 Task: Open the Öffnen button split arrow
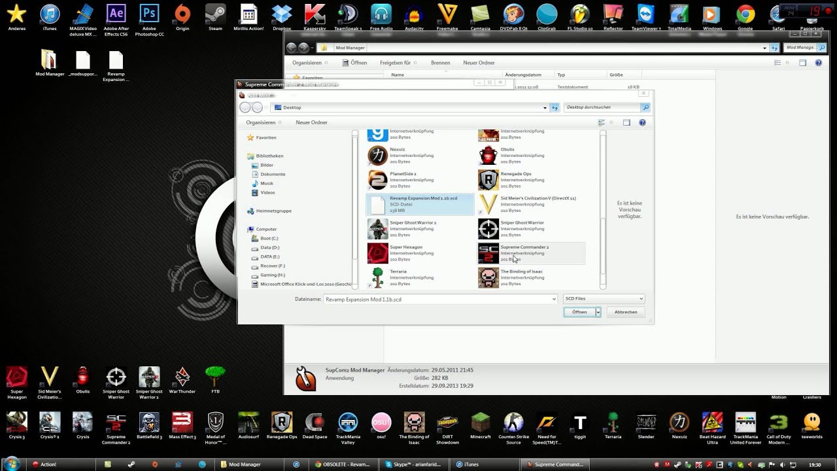(598, 312)
